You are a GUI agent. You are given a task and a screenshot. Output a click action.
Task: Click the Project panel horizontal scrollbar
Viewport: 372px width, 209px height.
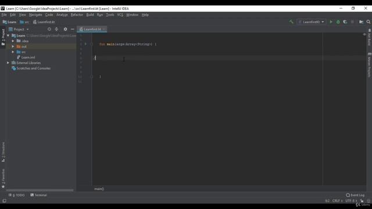(40, 190)
